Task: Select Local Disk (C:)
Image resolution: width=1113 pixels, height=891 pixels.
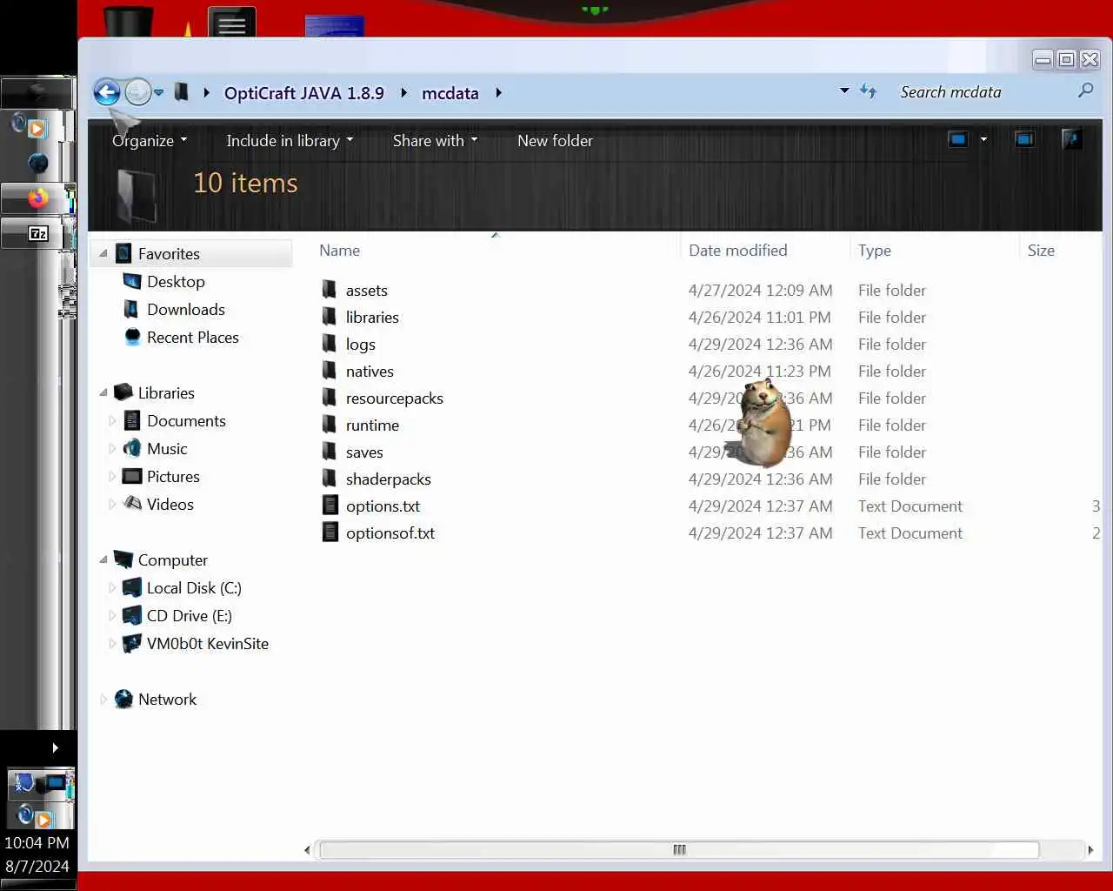Action: point(194,587)
